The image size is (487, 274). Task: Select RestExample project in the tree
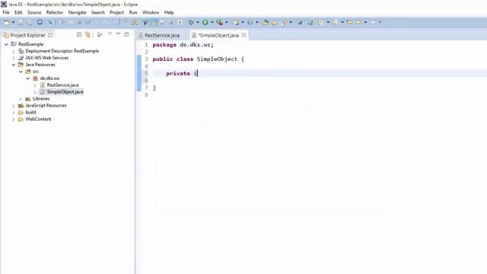(x=30, y=44)
